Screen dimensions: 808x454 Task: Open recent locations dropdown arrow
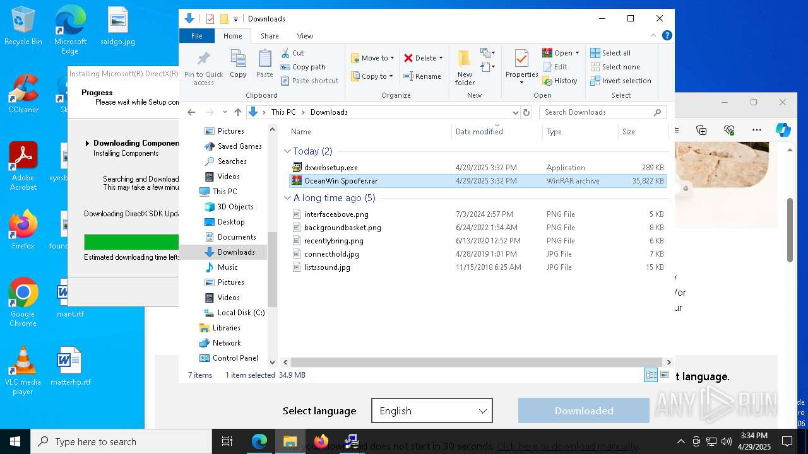pyautogui.click(x=225, y=112)
